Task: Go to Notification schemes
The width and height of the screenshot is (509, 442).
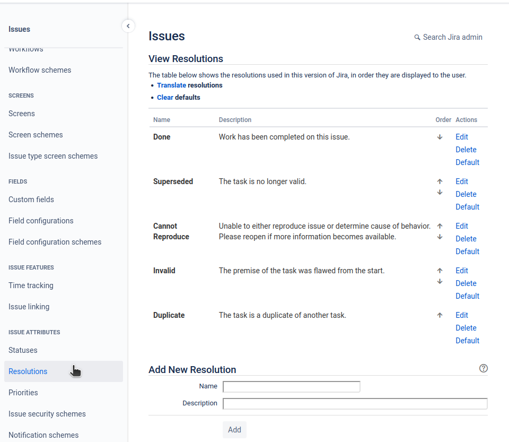Action: pos(43,435)
